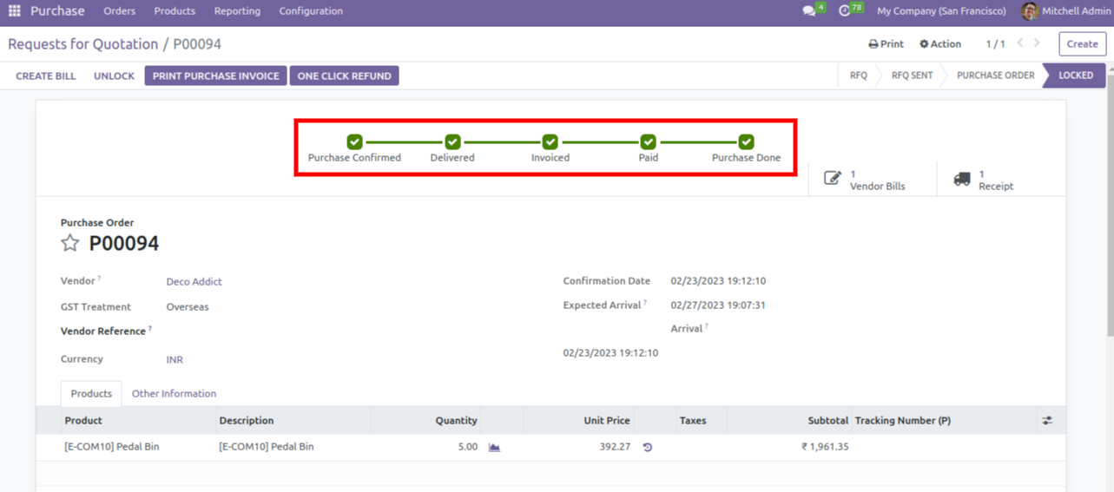The height and width of the screenshot is (492, 1114).
Task: Click the price history icon beside unit price
Action: 647,448
